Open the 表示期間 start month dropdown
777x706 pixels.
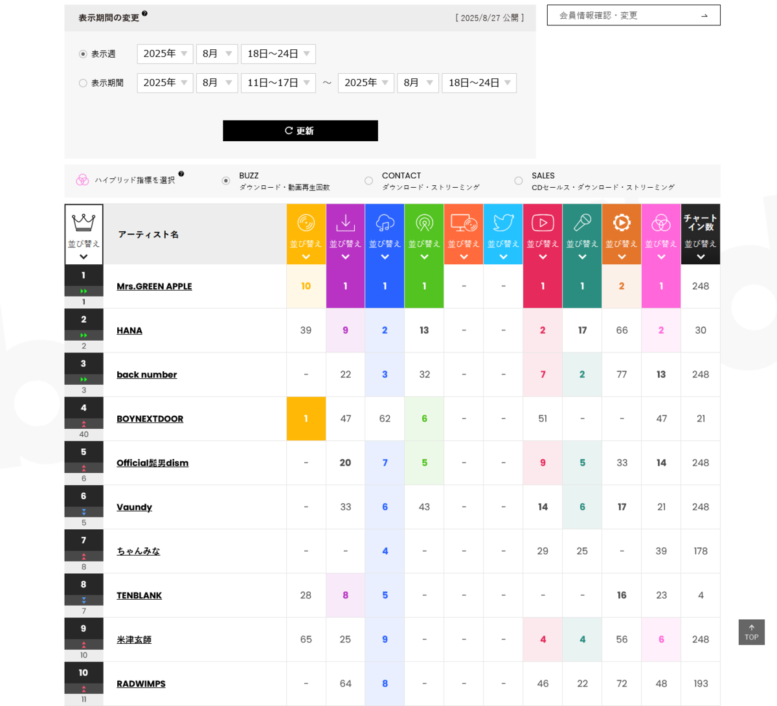(217, 83)
